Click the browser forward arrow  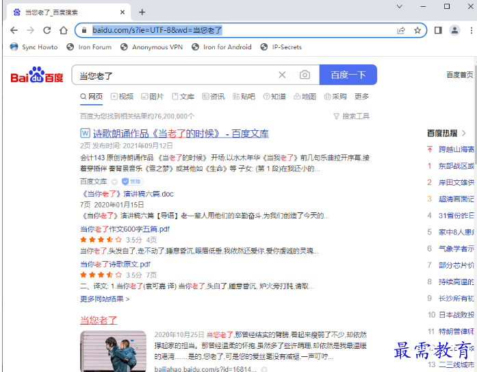[30, 30]
